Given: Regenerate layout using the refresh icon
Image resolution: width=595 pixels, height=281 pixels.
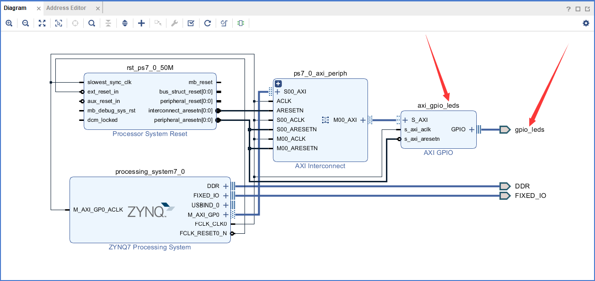Looking at the screenshot, I should coord(208,23).
